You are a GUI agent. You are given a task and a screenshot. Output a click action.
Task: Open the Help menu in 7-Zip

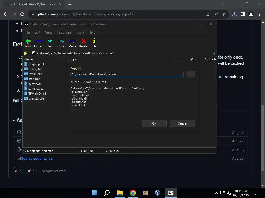pos(92,32)
